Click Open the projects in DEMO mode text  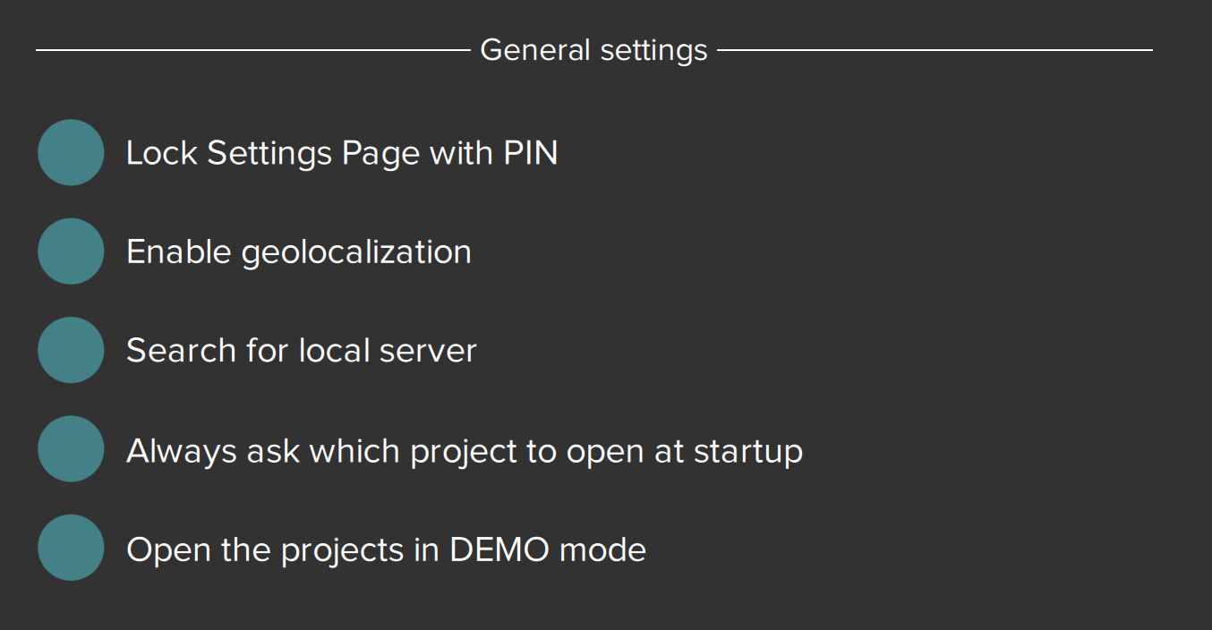pyautogui.click(x=386, y=549)
